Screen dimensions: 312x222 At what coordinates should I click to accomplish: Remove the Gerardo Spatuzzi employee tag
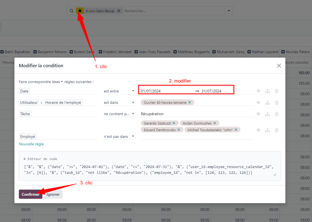point(174,123)
